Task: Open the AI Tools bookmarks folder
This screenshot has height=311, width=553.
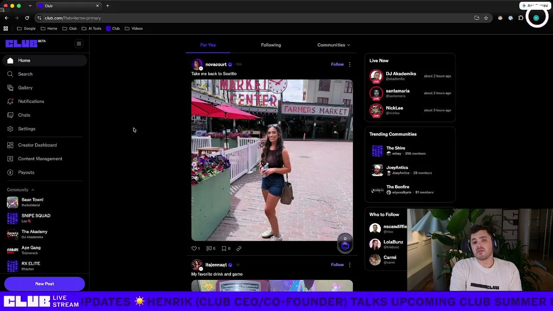Action: (x=92, y=29)
